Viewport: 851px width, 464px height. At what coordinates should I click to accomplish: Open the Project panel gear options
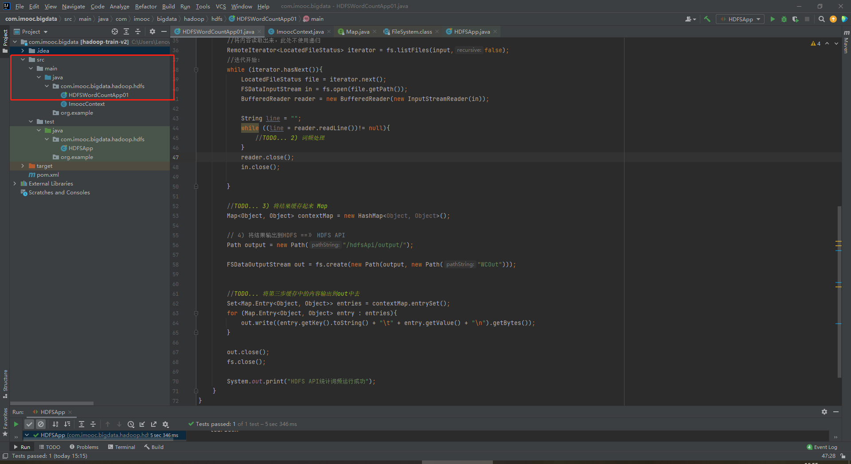click(152, 31)
